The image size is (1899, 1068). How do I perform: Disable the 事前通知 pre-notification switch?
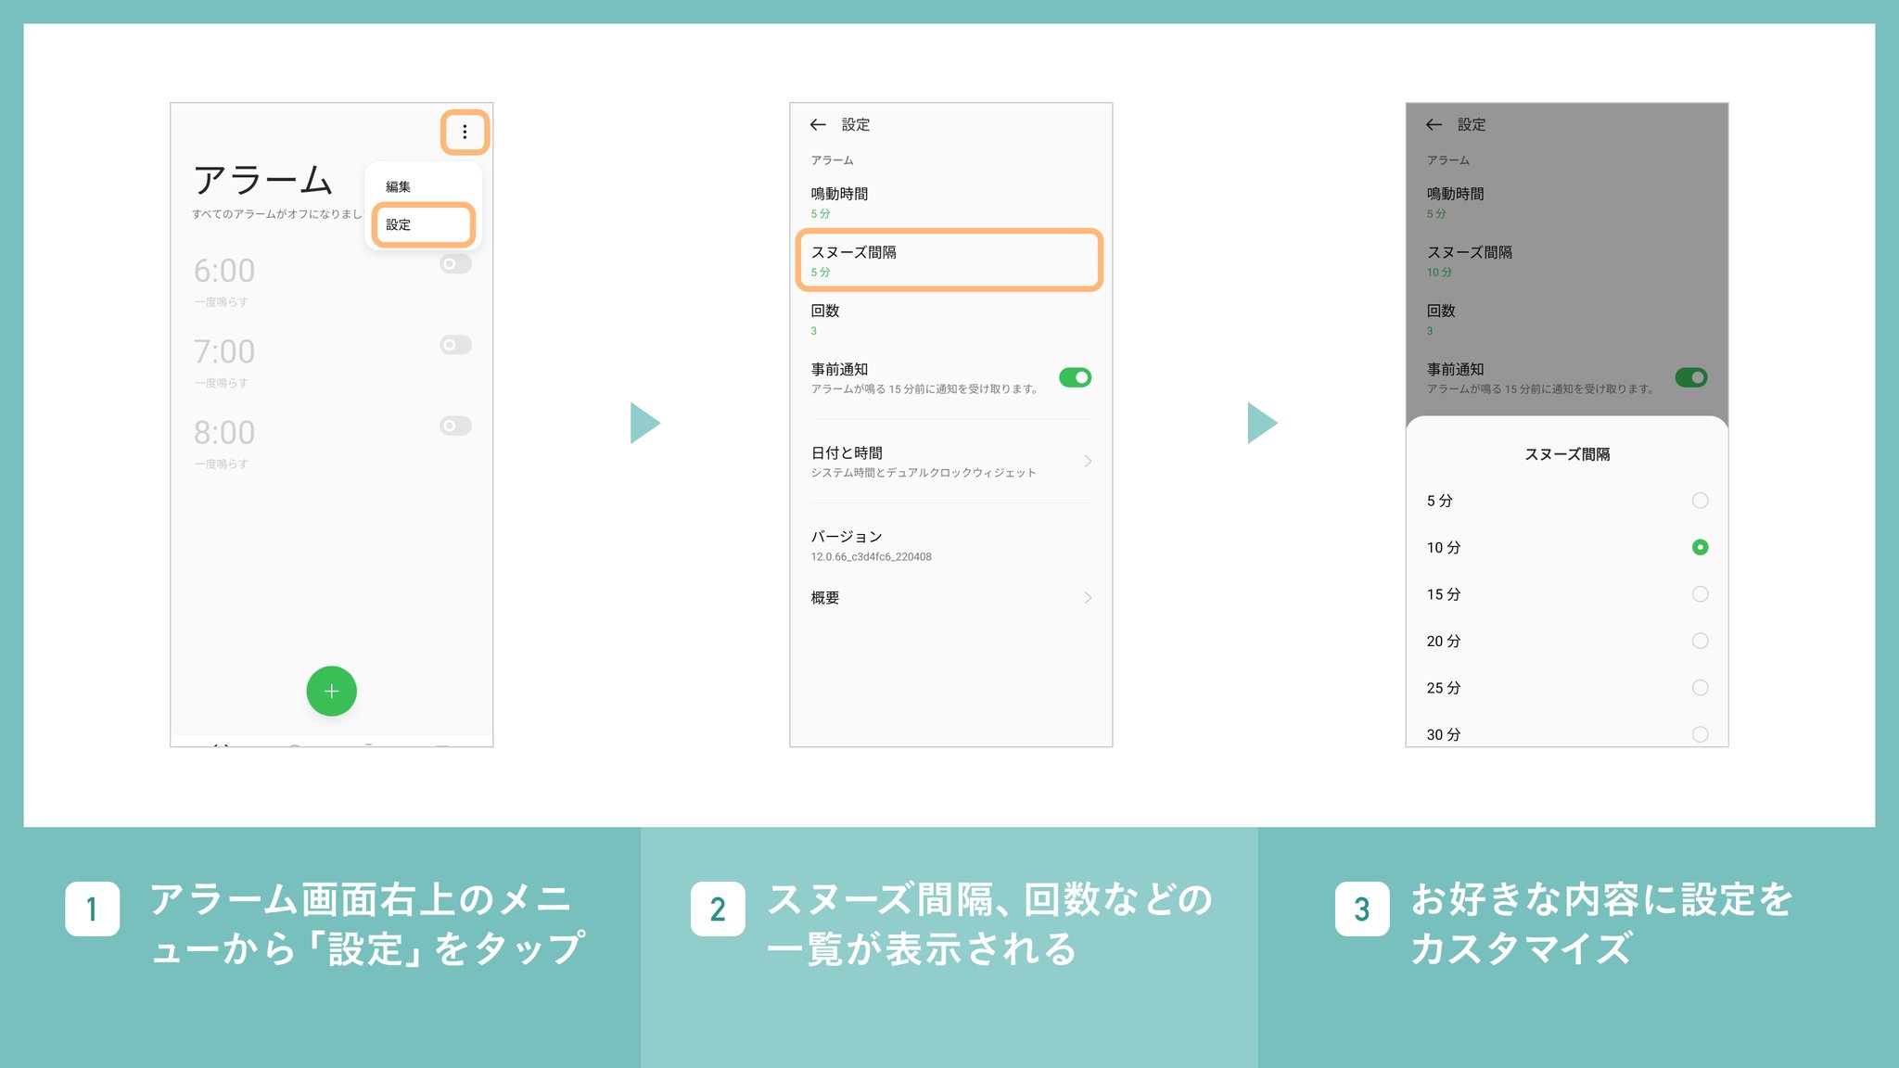pos(1075,377)
